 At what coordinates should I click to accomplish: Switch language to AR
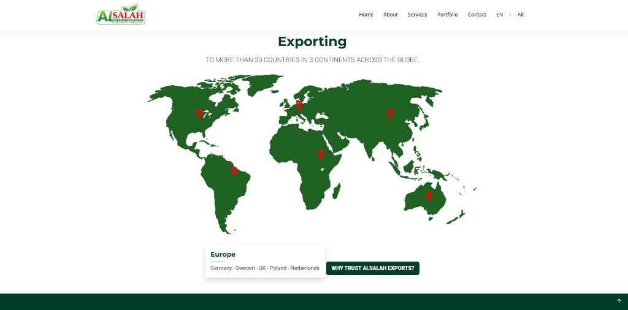pyautogui.click(x=521, y=15)
